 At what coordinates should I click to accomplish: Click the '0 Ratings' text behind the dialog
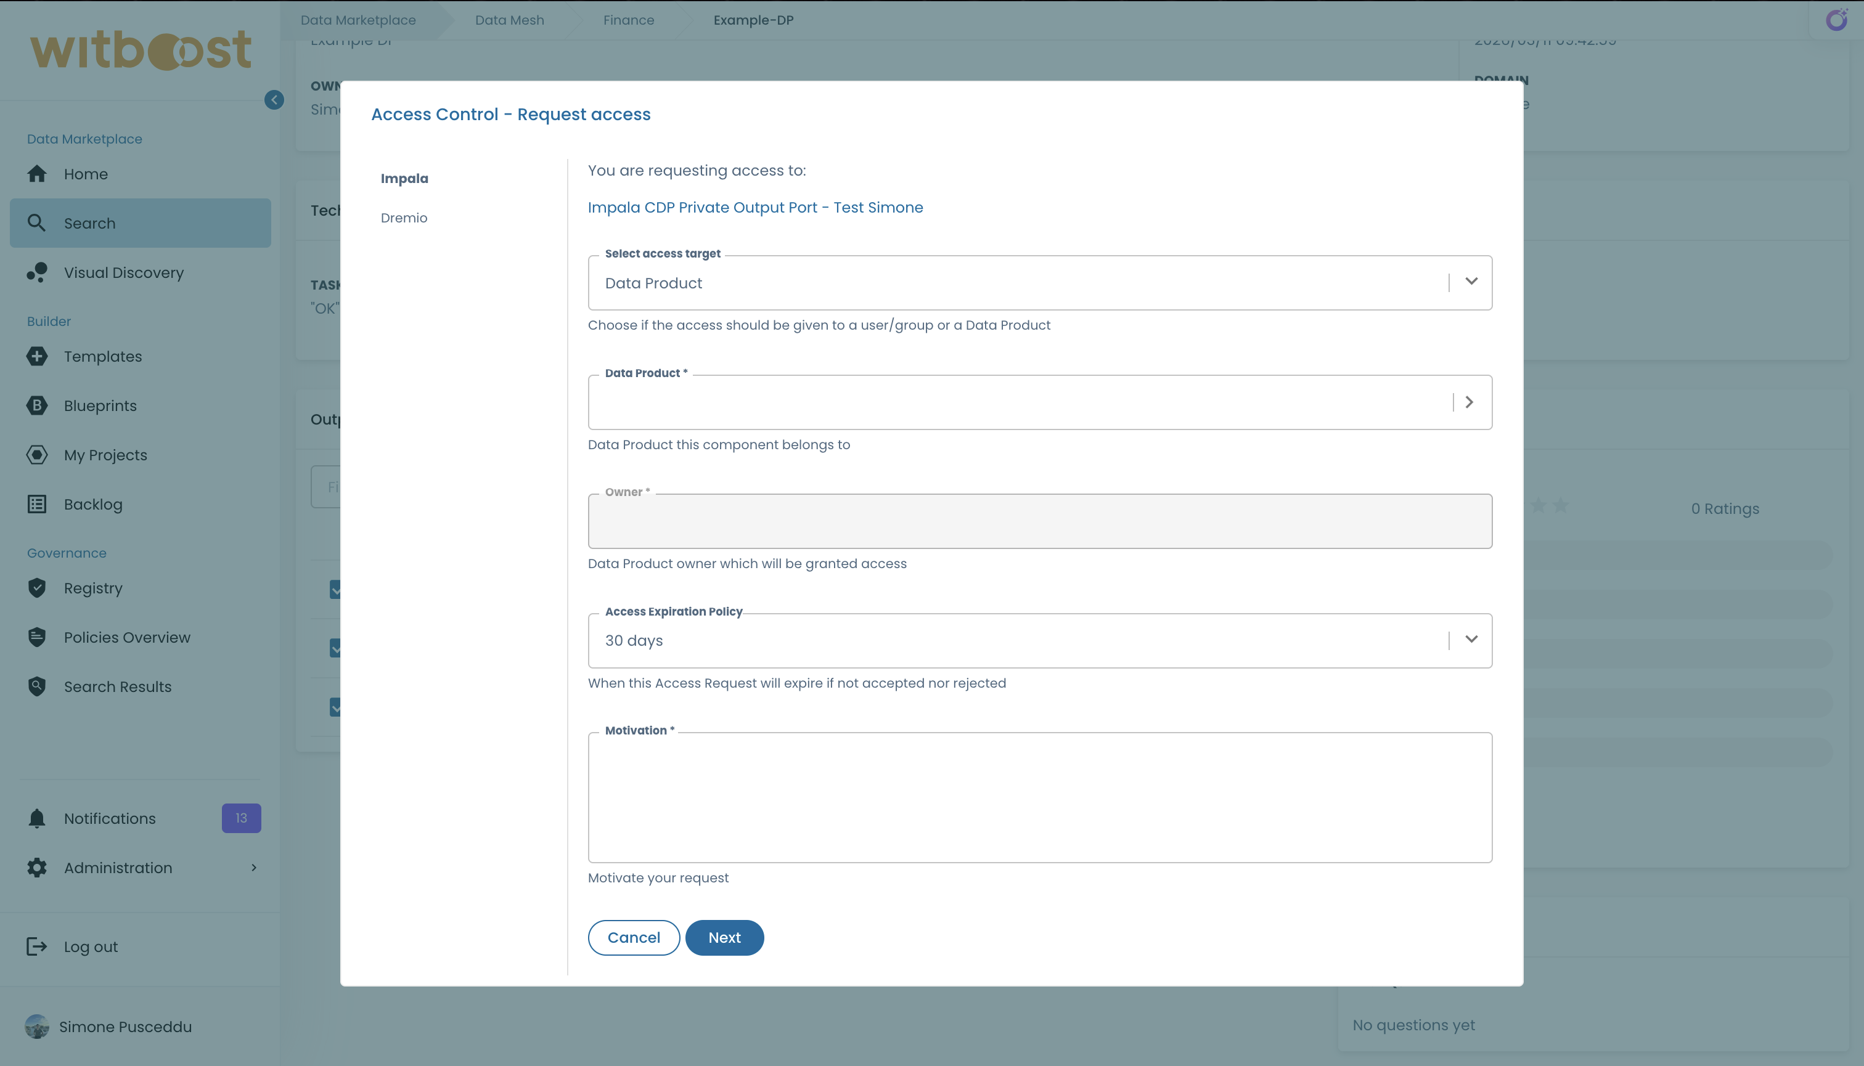pos(1725,508)
